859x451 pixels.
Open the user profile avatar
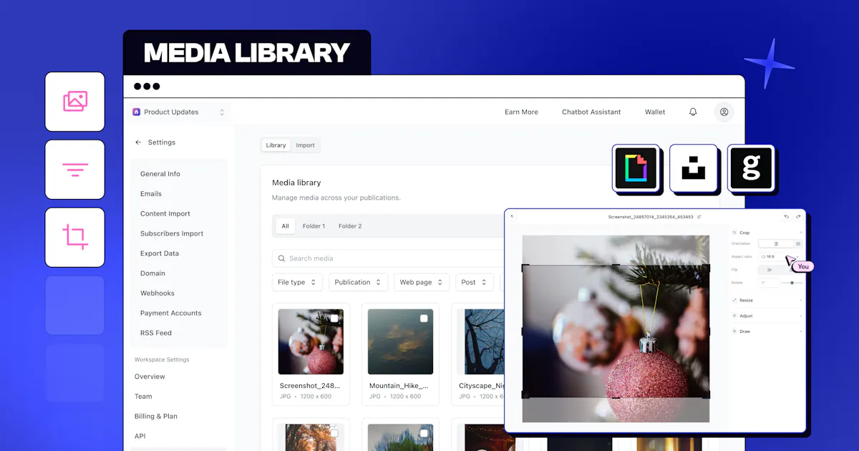[x=724, y=112]
